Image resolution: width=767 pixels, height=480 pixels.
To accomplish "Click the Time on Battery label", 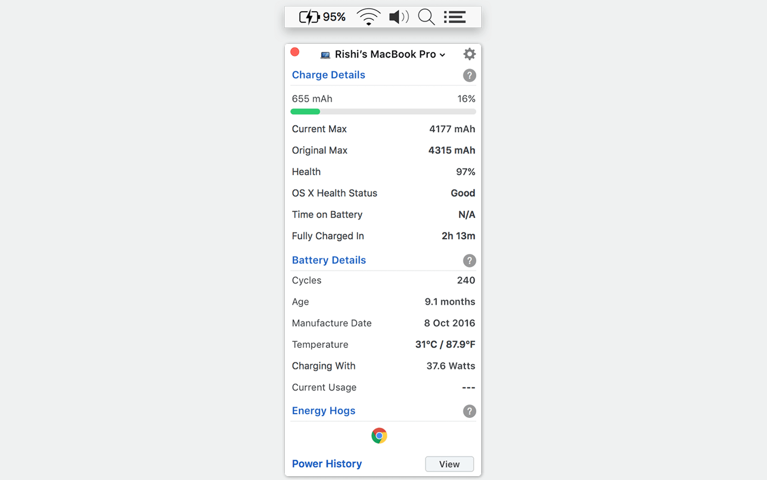I will tap(327, 215).
